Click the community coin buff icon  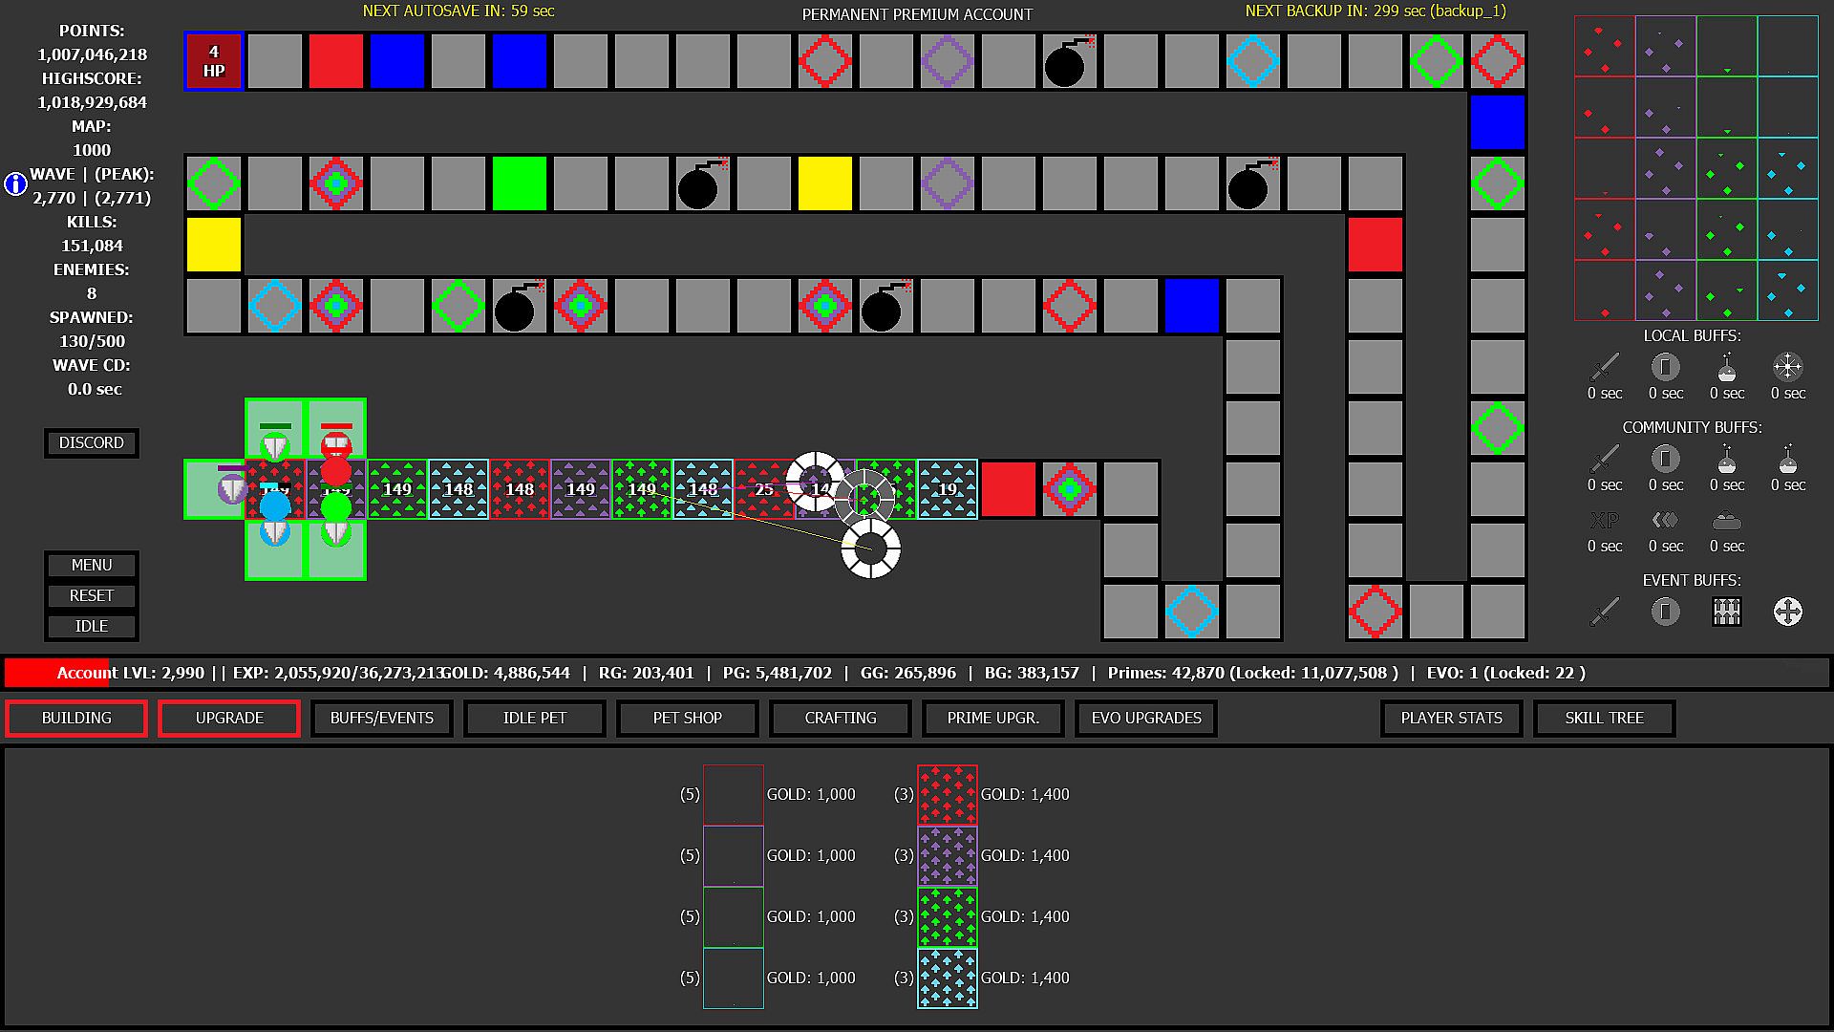[x=1665, y=459]
